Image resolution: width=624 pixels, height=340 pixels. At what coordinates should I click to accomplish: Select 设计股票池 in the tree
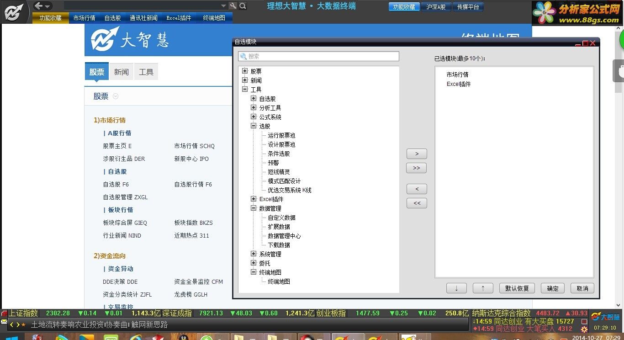pos(281,144)
